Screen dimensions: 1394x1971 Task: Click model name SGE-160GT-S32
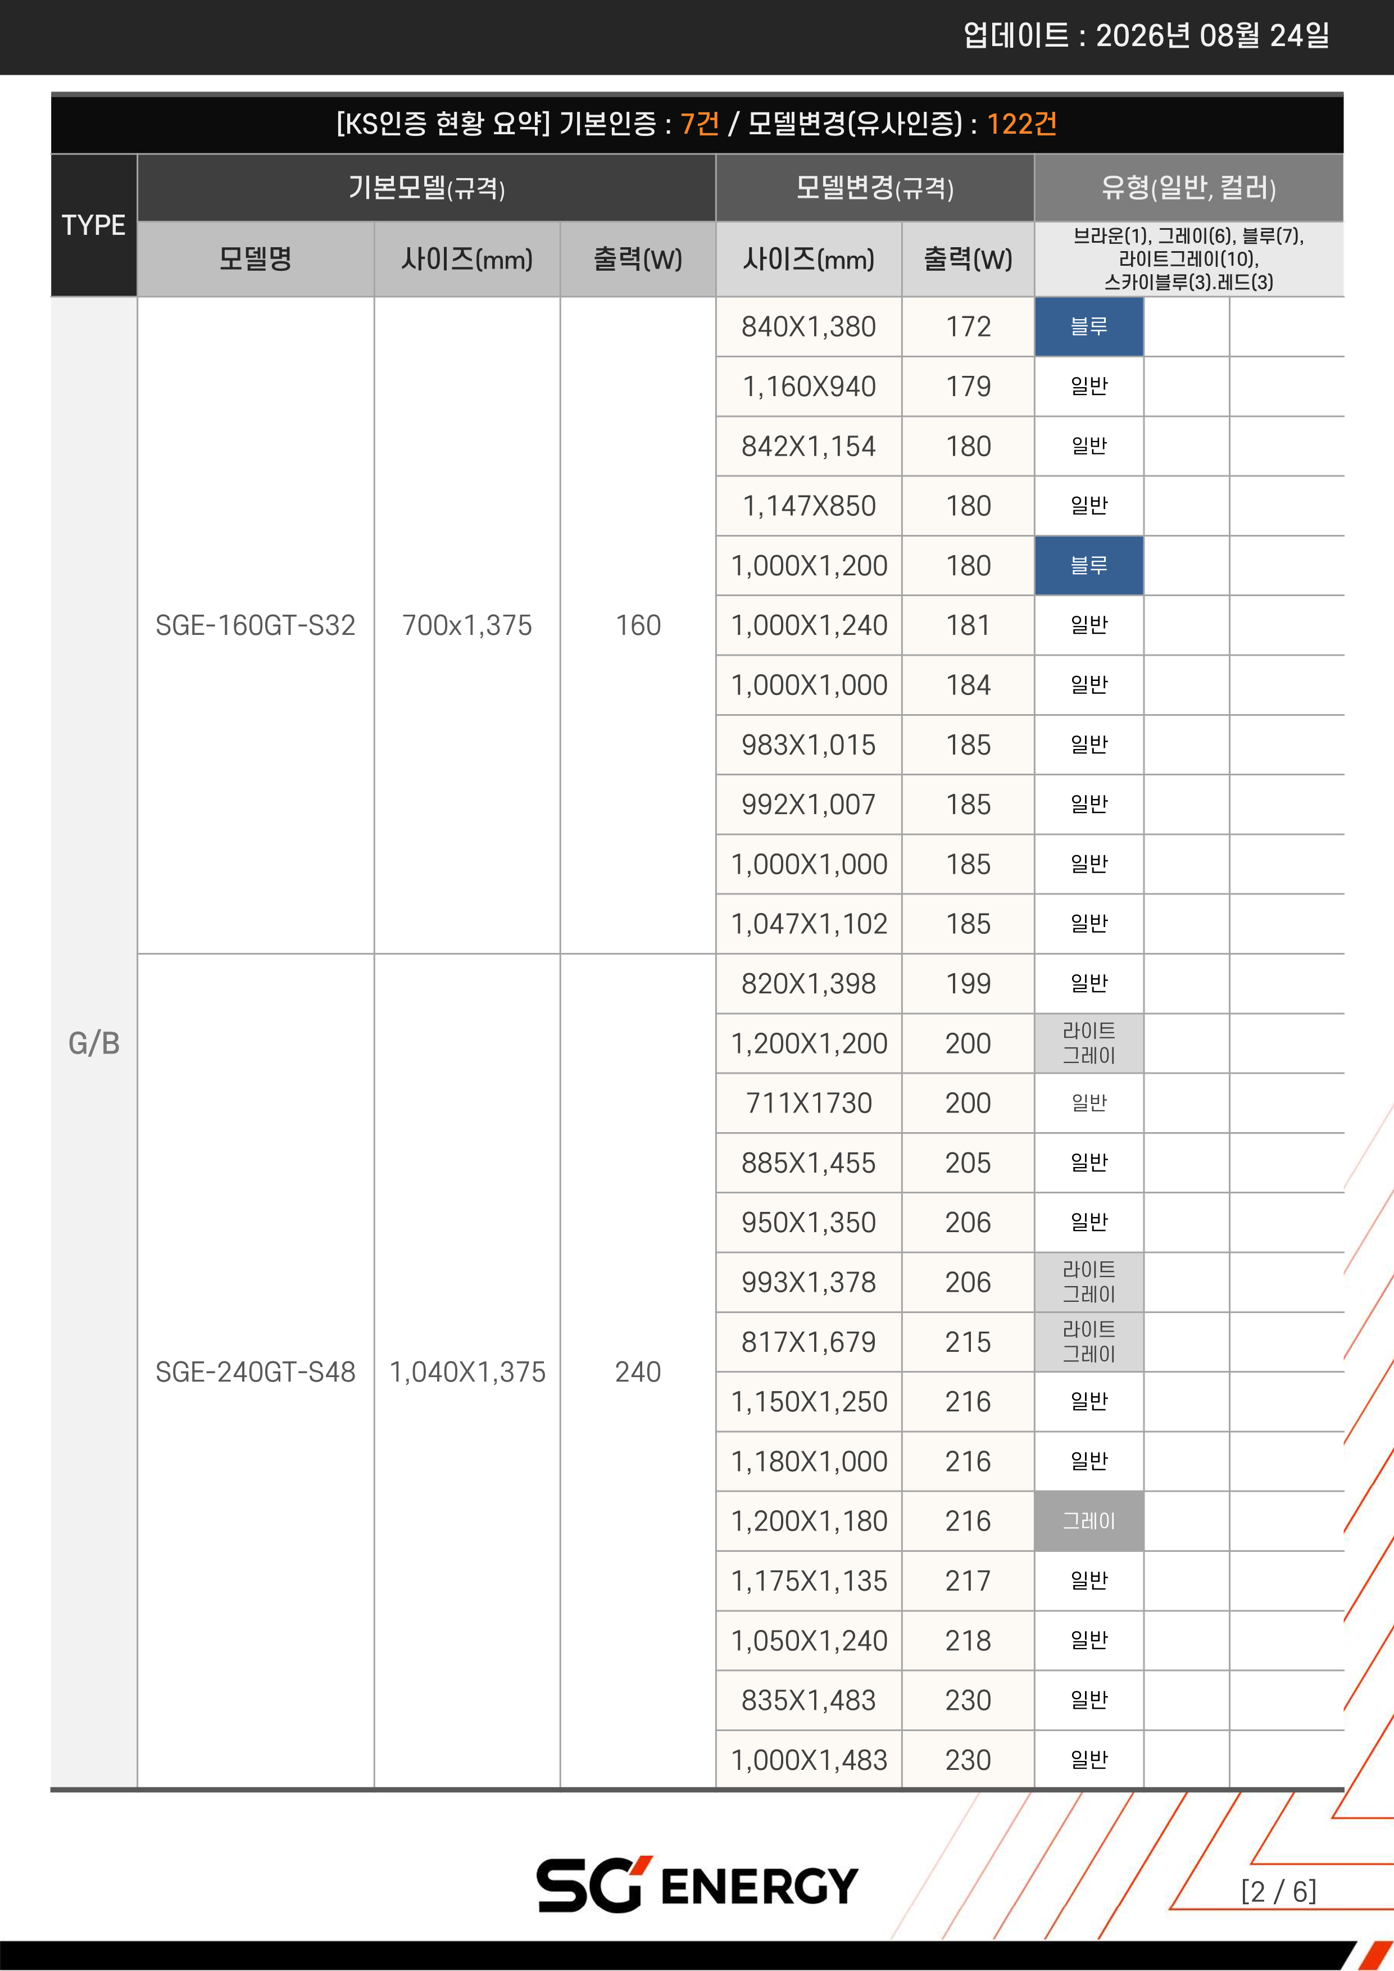coord(256,625)
